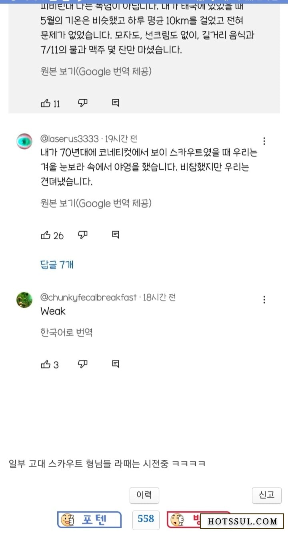Image resolution: width=288 pixels, height=533 pixels.
Task: Open the @laserus3333 profile avatar
Action: (24, 141)
